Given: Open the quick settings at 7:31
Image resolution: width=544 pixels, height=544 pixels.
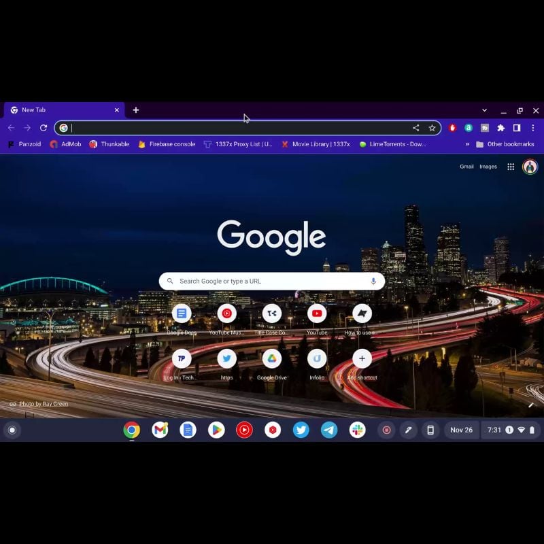Looking at the screenshot, I should (x=511, y=430).
